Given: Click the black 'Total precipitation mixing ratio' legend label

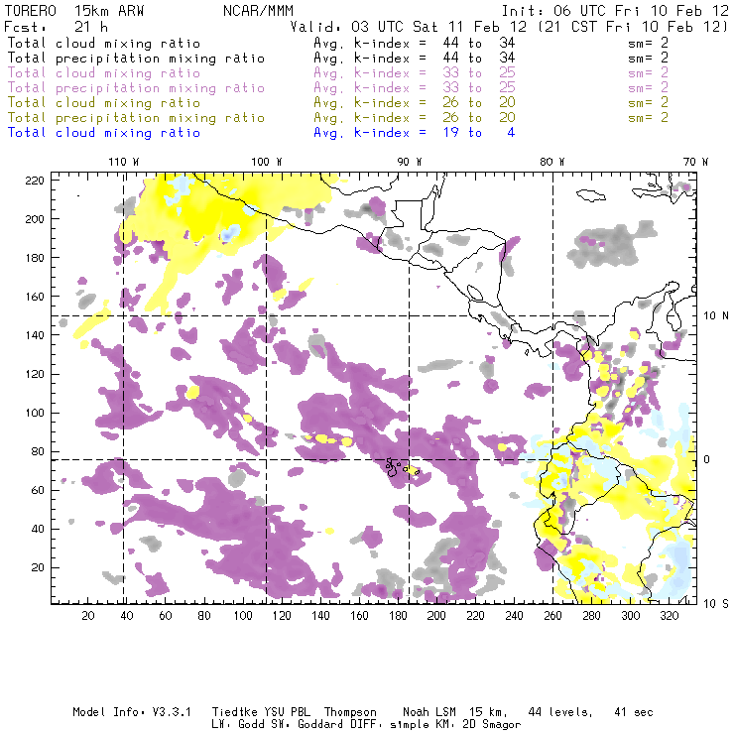Looking at the screenshot, I should point(136,59).
